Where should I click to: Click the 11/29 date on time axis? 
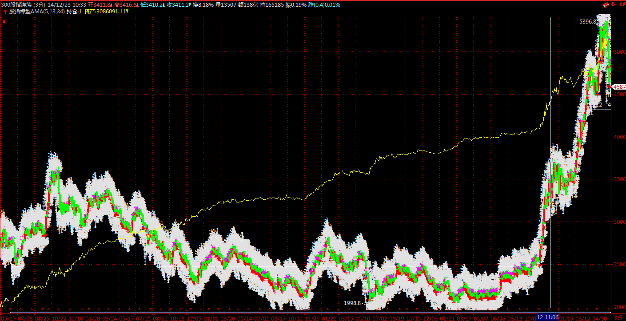[312, 318]
